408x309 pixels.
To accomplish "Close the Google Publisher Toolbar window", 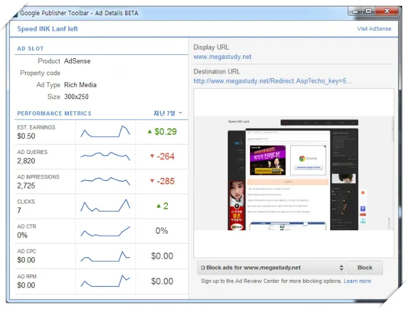I will pos(387,11).
